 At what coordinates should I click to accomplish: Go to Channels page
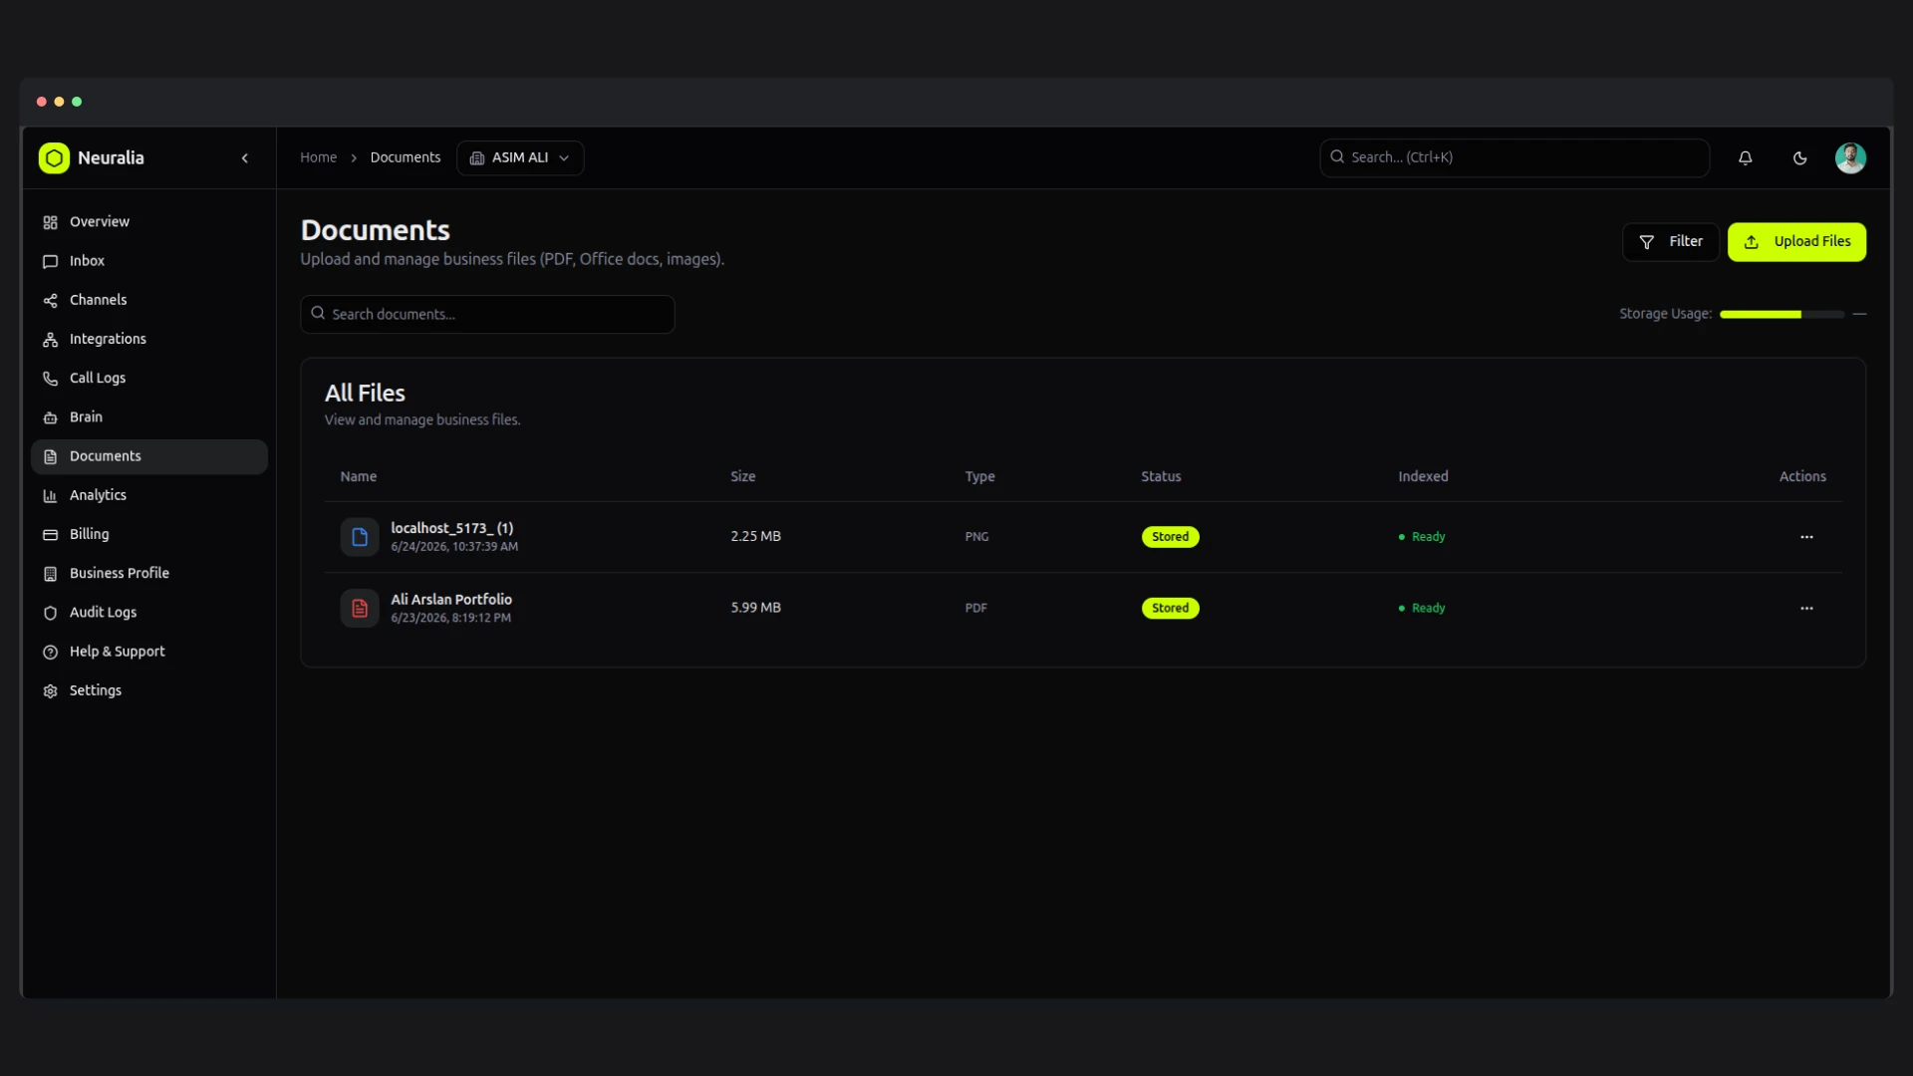(149, 300)
